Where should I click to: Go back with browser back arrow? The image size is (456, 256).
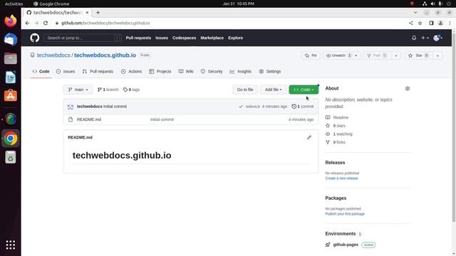27,23
